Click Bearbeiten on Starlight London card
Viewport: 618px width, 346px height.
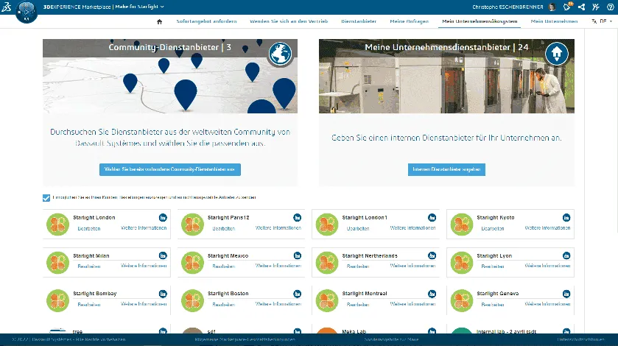[89, 228]
